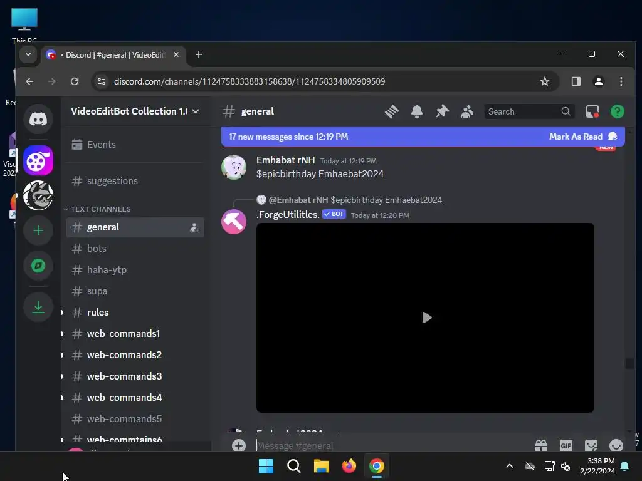Open Chrome tab search dropdown
This screenshot has height=481, width=642.
[x=28, y=55]
